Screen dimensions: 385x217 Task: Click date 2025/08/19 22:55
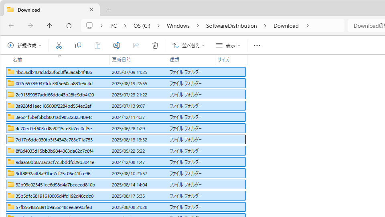tap(130, 84)
